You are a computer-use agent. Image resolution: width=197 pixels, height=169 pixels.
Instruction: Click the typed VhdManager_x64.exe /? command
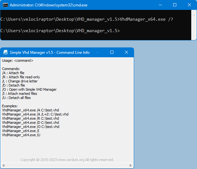[x=146, y=19]
